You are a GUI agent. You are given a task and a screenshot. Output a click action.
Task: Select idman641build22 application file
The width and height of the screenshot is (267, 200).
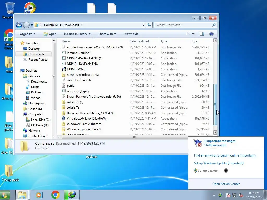[x=78, y=53]
